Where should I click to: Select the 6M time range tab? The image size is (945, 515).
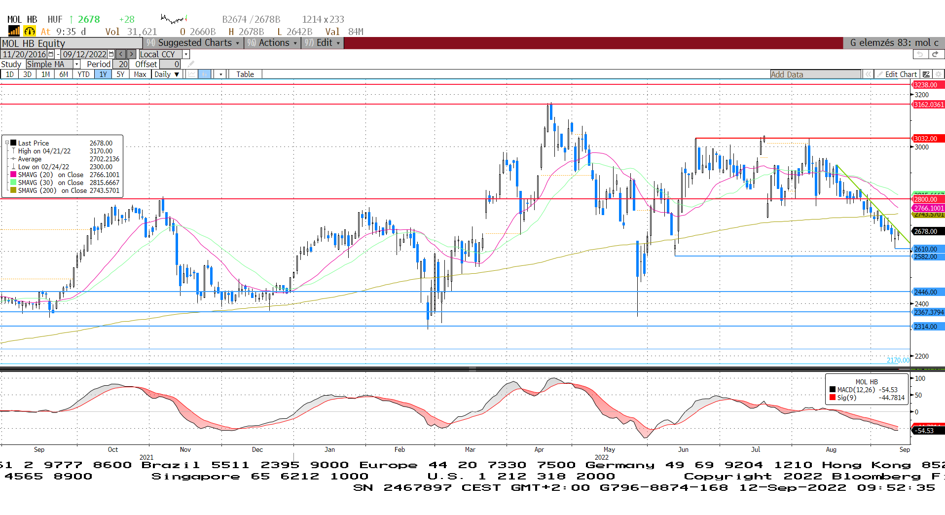pos(64,74)
